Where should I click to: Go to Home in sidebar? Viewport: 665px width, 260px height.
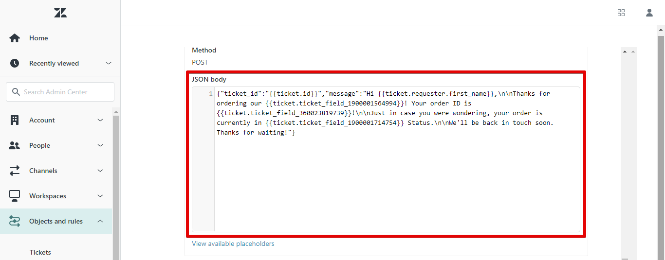[x=38, y=38]
